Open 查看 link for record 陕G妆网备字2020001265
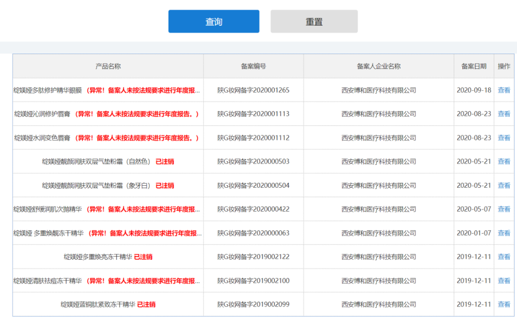This screenshot has height=319, width=517. (x=504, y=90)
